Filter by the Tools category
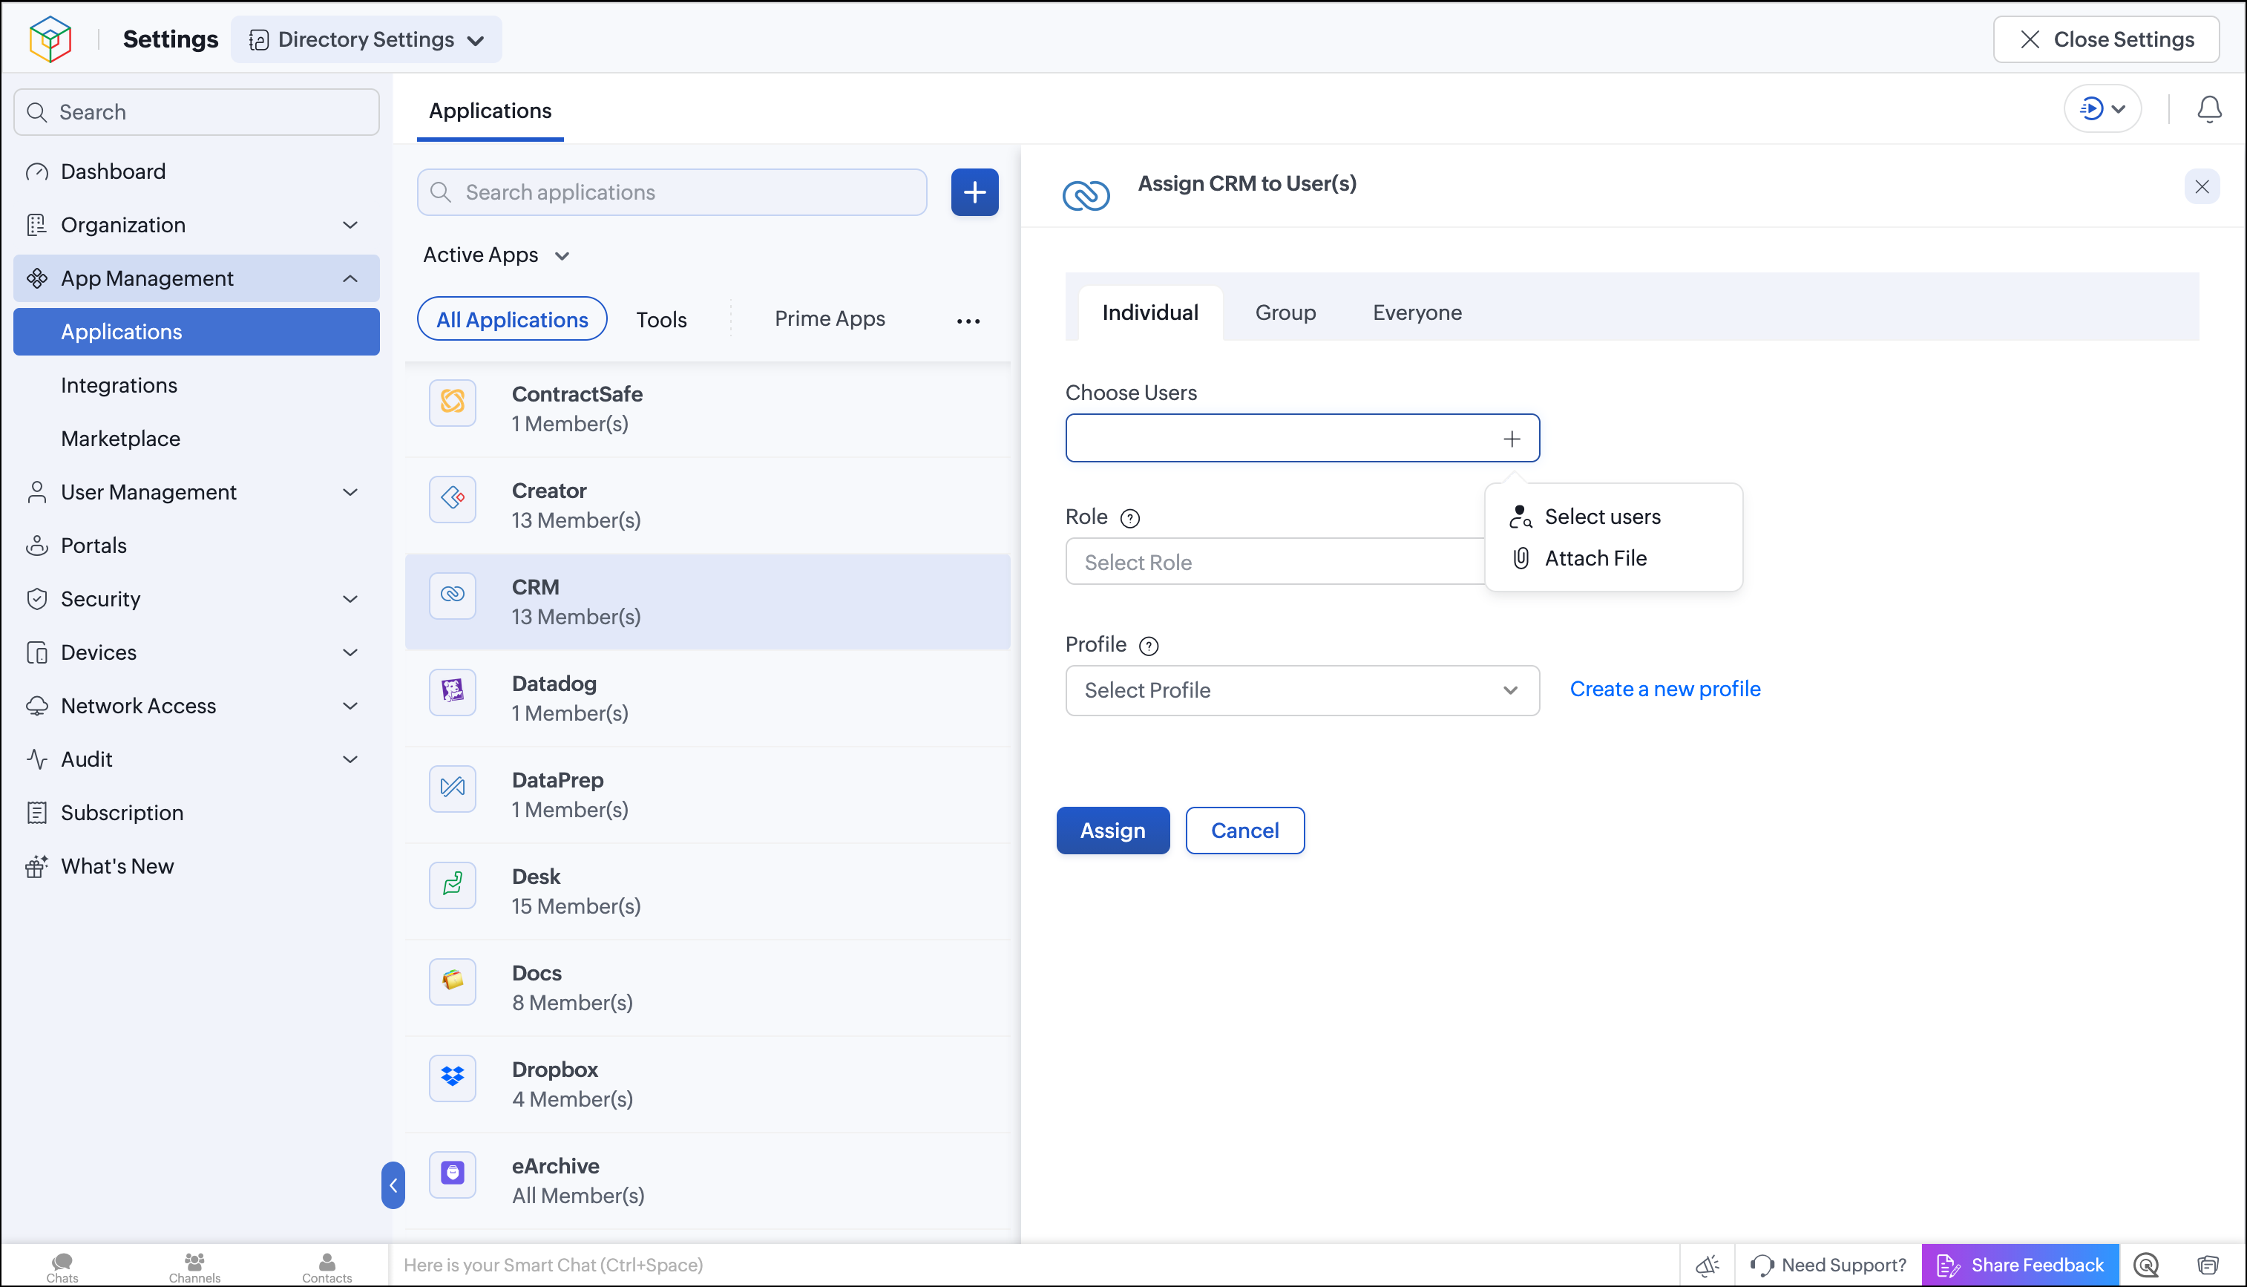This screenshot has height=1287, width=2247. tap(661, 320)
